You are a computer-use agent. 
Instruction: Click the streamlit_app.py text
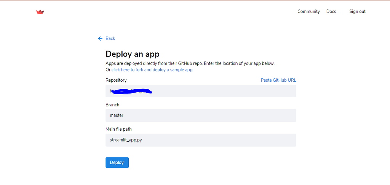126,140
